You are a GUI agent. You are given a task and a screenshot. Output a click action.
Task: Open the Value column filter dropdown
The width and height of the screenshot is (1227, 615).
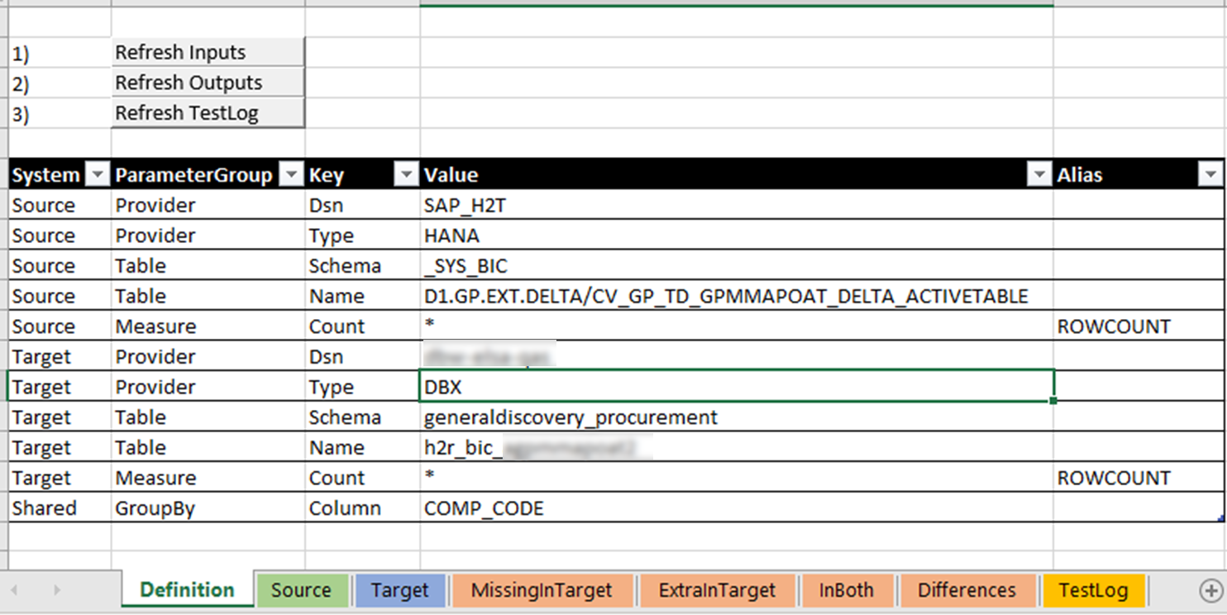click(x=1039, y=174)
